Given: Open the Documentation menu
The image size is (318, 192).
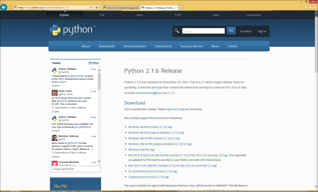Looking at the screenshot, I should (135, 46).
